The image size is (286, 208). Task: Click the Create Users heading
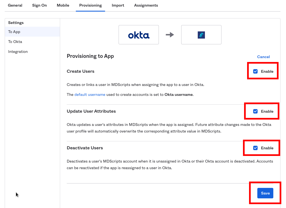coord(81,71)
